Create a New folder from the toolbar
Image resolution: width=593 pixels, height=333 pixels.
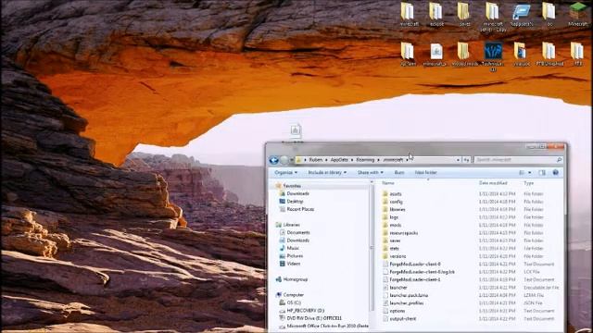426,173
